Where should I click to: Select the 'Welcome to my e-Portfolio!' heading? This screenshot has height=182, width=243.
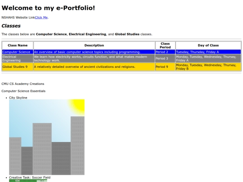coord(48,8)
